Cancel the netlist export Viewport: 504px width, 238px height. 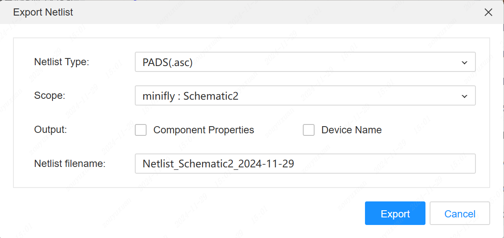459,214
